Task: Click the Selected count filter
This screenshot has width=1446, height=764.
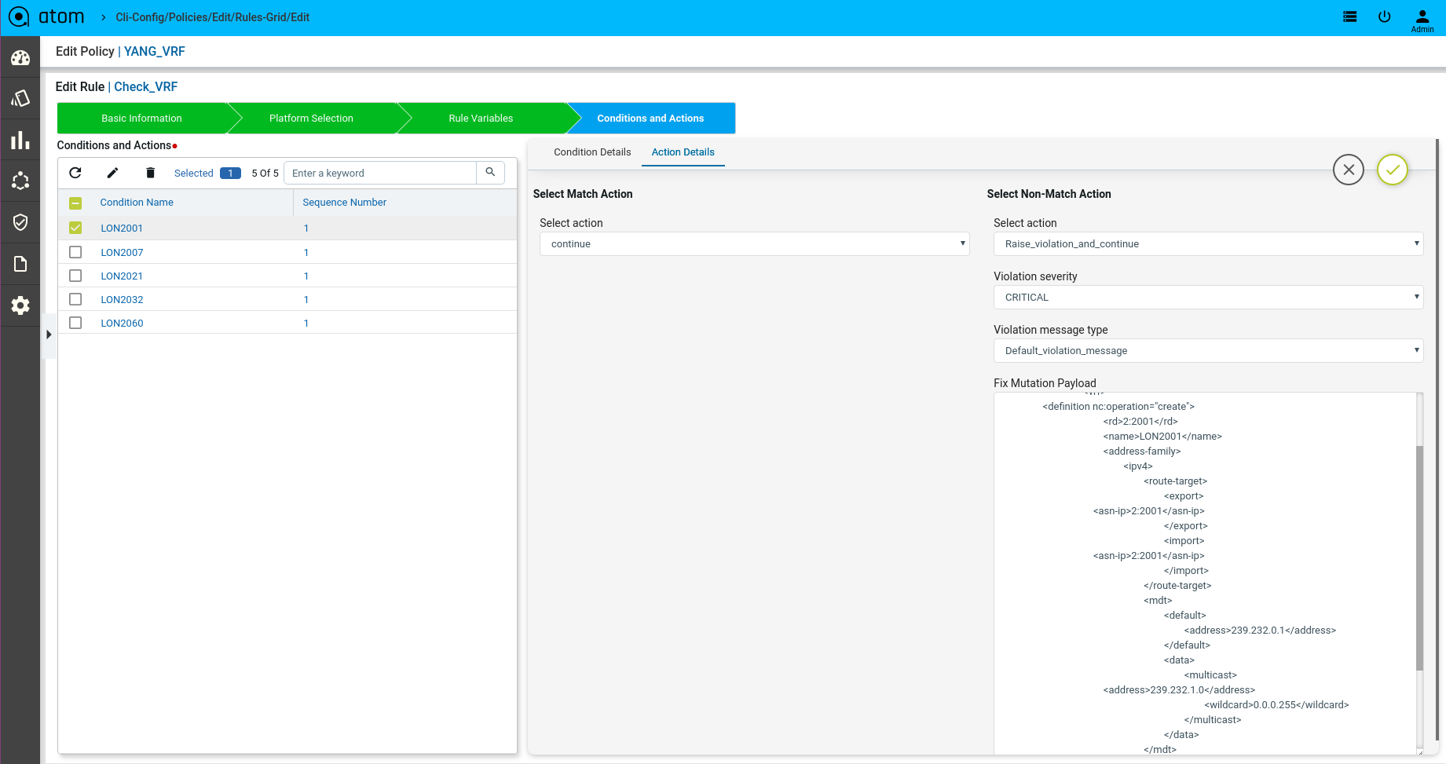Action: [x=207, y=173]
